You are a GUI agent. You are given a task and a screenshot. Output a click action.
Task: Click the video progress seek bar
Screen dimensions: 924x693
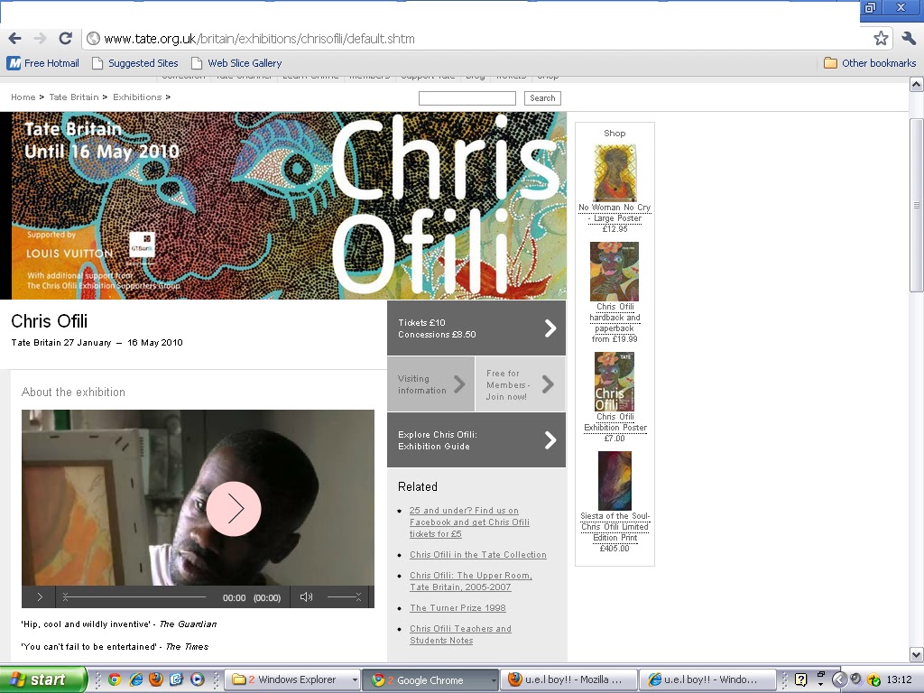[135, 597]
